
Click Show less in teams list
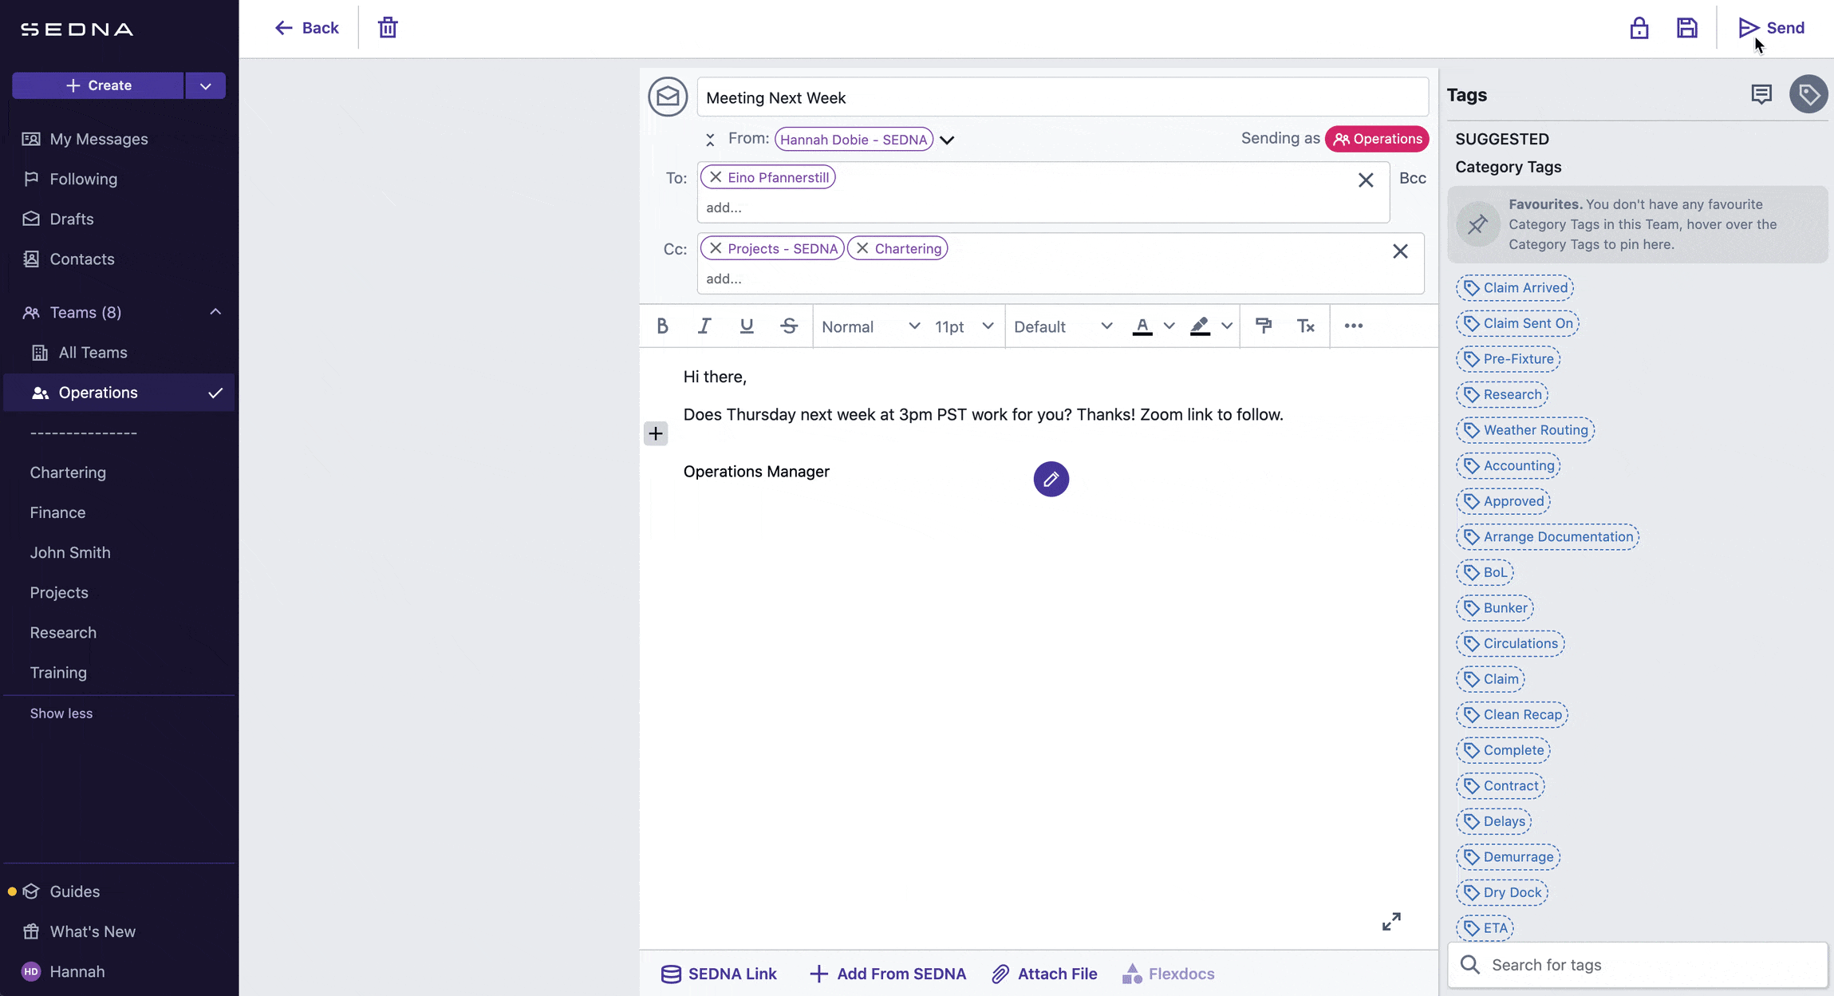[61, 713]
